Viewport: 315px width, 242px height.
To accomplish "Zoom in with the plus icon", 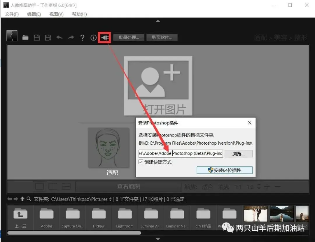I will [x=267, y=187].
